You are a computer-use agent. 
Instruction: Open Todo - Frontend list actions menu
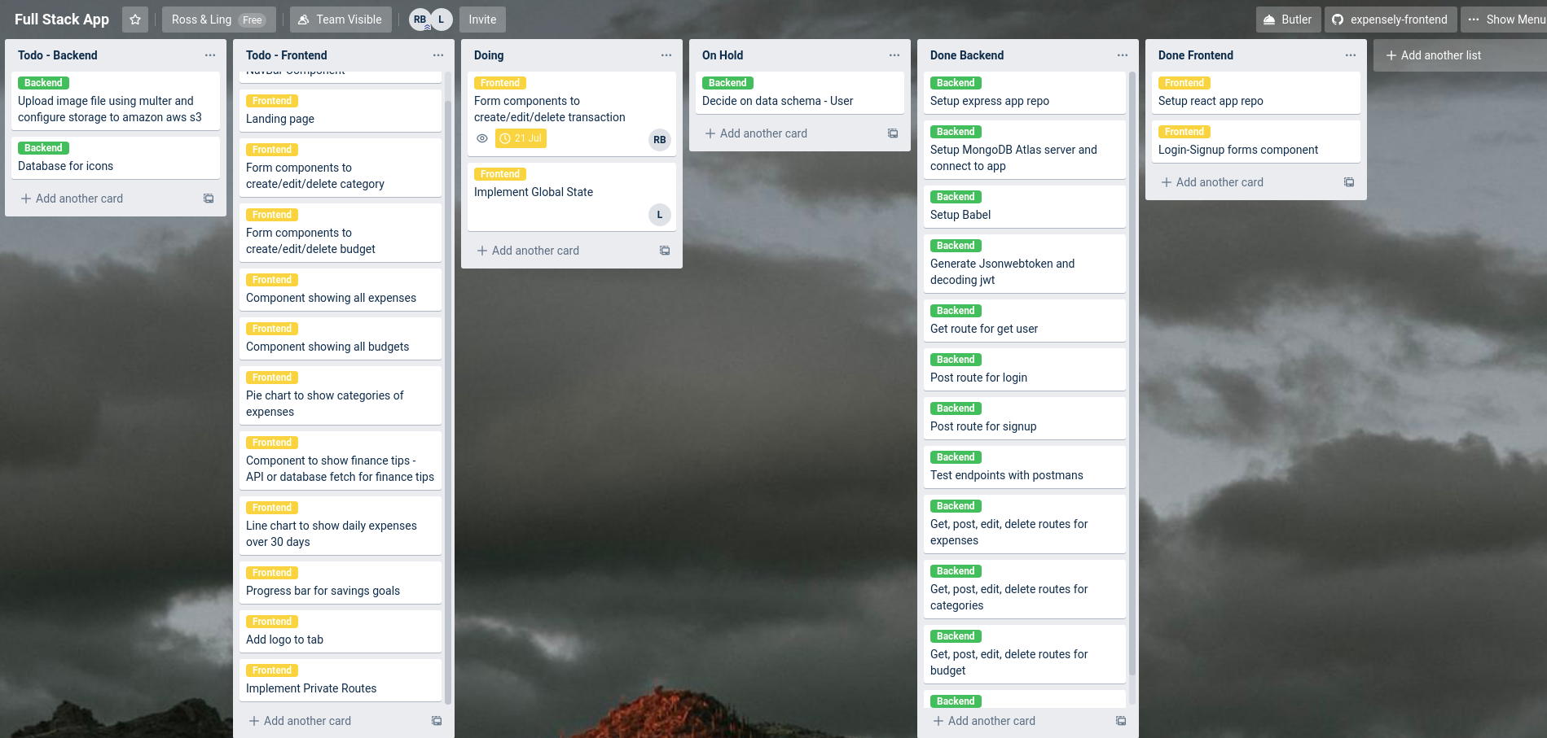438,55
